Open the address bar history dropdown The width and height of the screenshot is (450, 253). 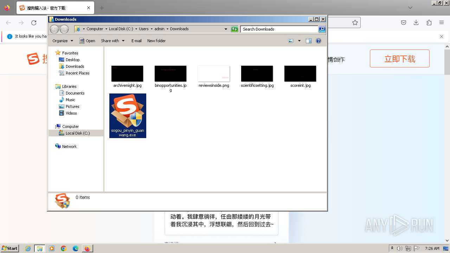pyautogui.click(x=226, y=29)
